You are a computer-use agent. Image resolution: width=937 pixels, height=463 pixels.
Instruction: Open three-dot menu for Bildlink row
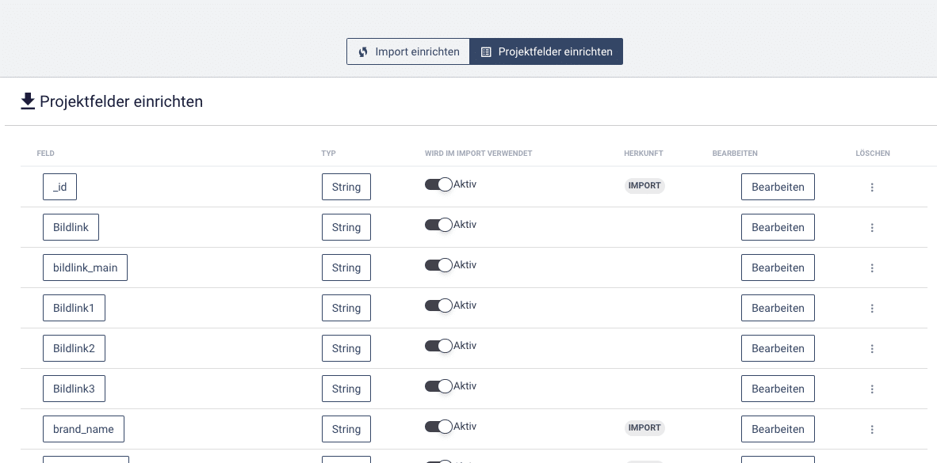pos(872,228)
